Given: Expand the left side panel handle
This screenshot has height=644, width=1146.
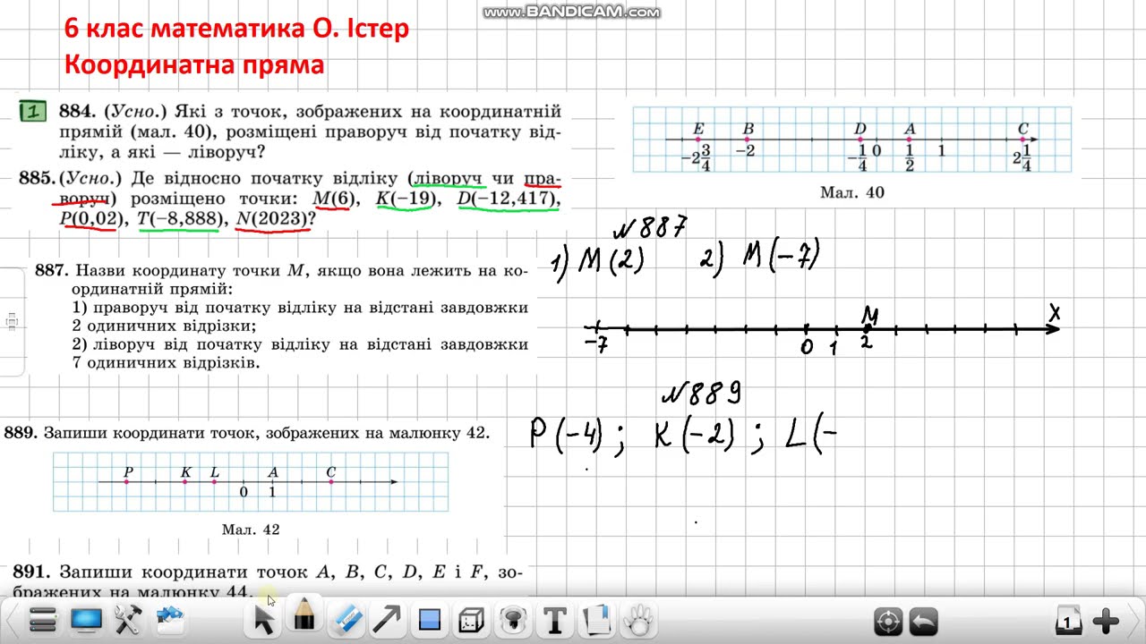Looking at the screenshot, I should coord(12,320).
